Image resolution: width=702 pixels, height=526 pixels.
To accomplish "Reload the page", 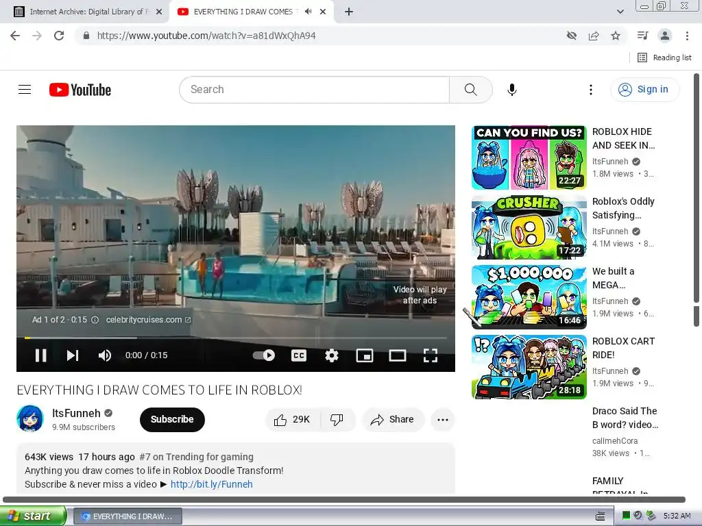I will (59, 36).
